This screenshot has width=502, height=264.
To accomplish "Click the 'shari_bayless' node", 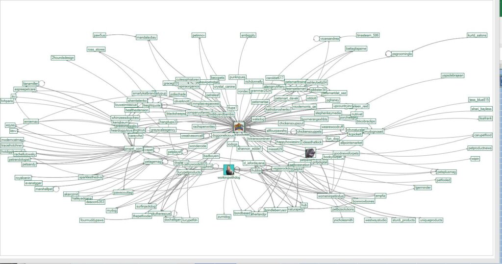I will (481, 109).
